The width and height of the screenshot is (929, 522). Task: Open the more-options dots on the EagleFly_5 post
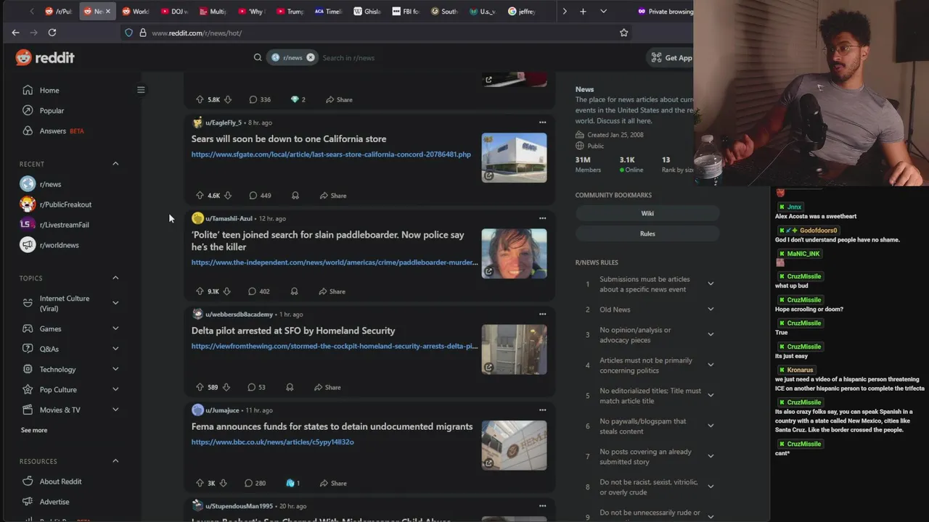tap(542, 123)
